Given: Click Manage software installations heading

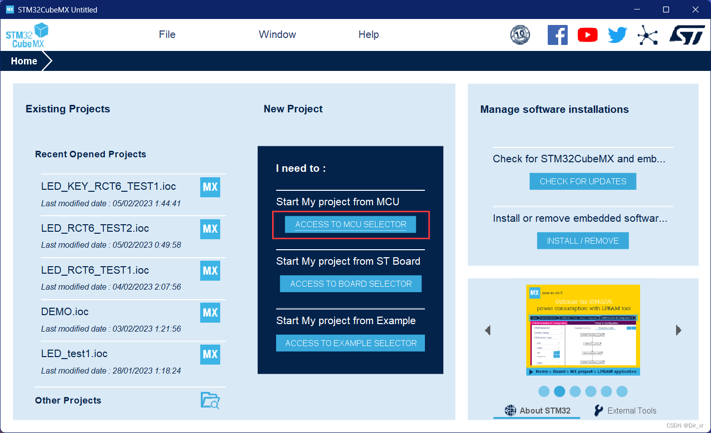Looking at the screenshot, I should (554, 109).
